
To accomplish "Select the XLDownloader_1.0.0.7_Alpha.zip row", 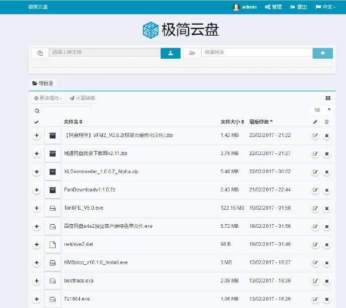I will click(37, 172).
